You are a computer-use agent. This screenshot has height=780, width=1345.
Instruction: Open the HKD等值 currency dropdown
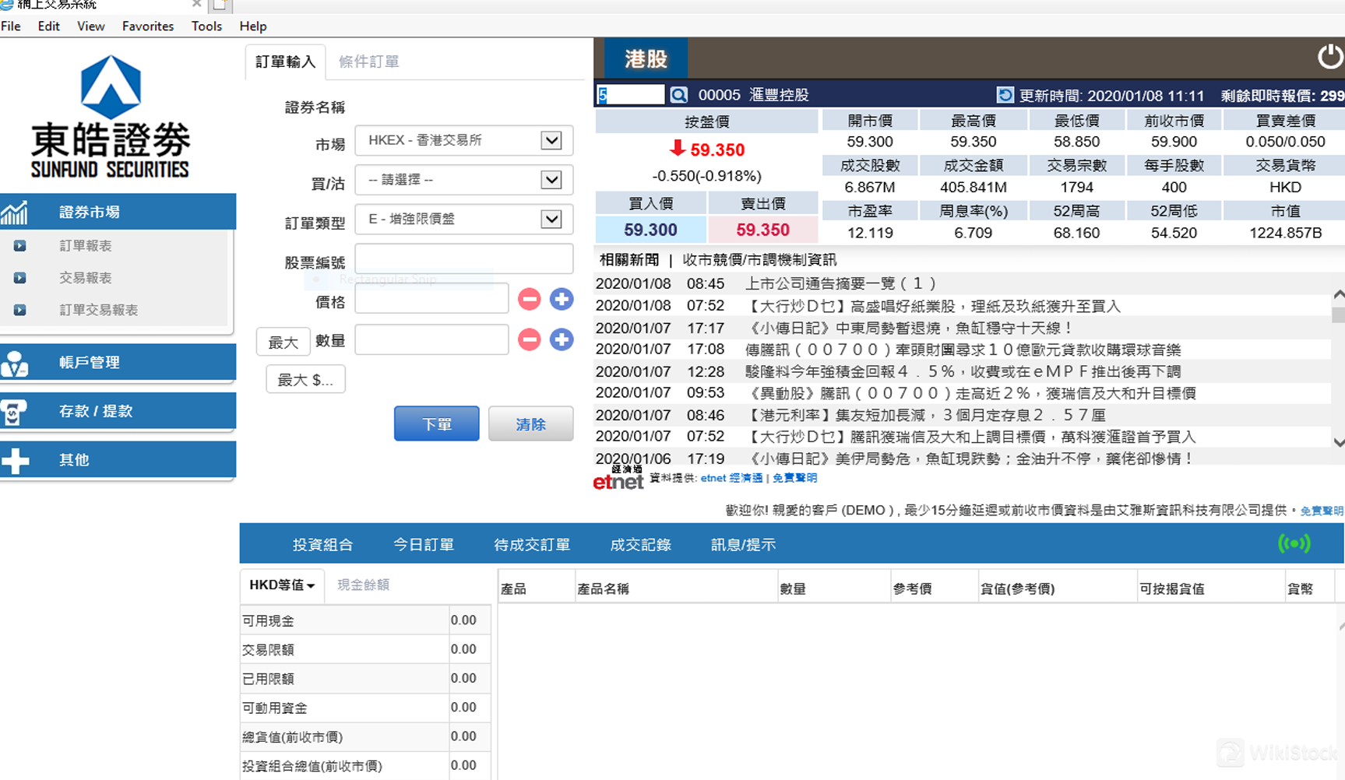point(282,585)
